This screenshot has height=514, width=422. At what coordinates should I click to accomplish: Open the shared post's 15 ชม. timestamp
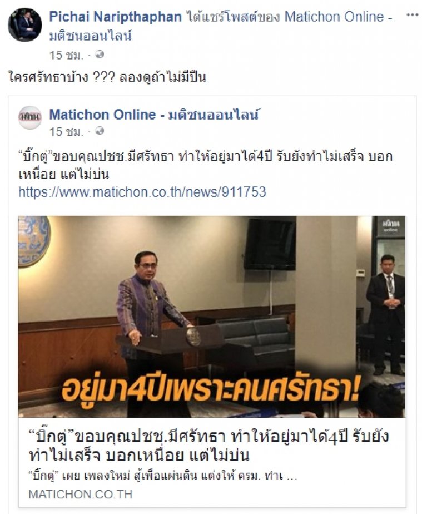pyautogui.click(x=66, y=132)
